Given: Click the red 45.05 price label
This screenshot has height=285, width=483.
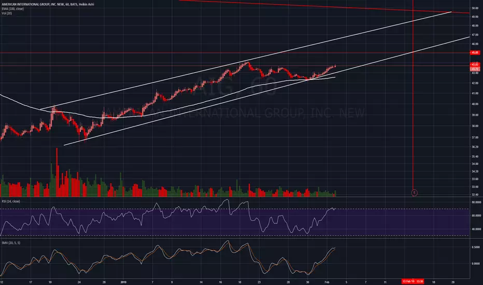Looking at the screenshot, I should coord(475,53).
